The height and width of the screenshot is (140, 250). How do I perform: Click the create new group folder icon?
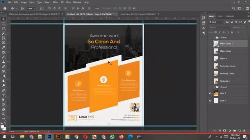(x=234, y=131)
